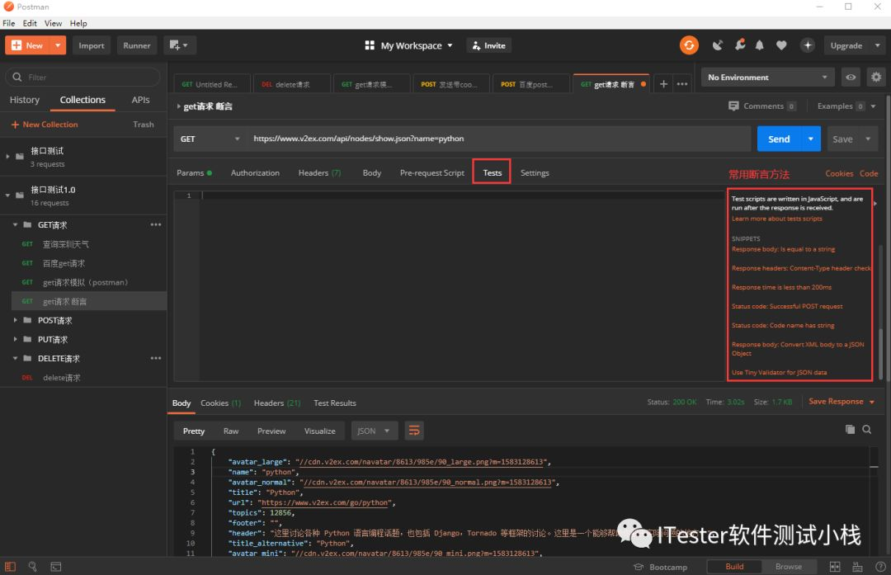Open the Help menu
This screenshot has height=575, width=891.
click(78, 23)
